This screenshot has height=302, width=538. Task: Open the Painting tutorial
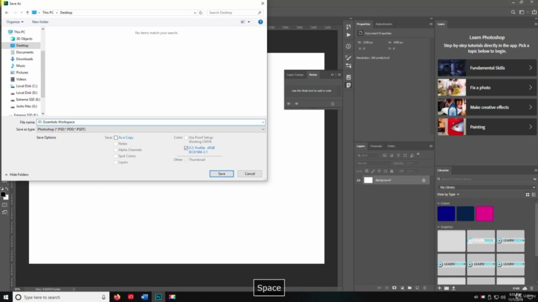click(487, 127)
